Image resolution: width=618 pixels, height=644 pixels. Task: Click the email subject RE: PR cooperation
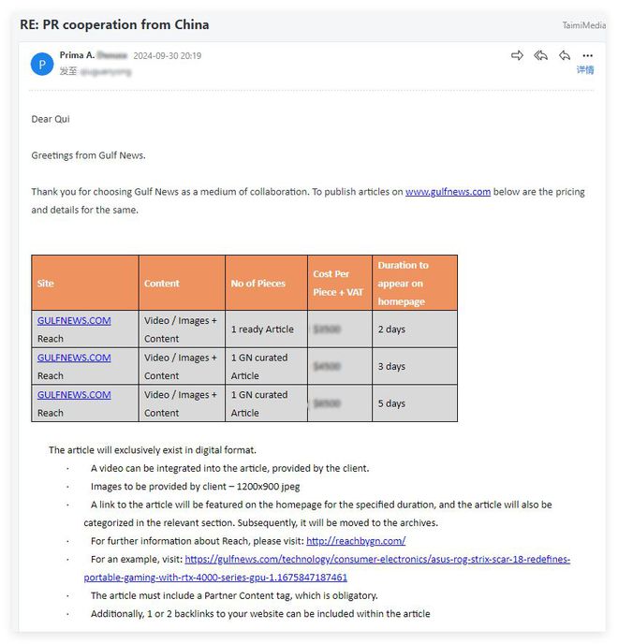pyautogui.click(x=114, y=24)
